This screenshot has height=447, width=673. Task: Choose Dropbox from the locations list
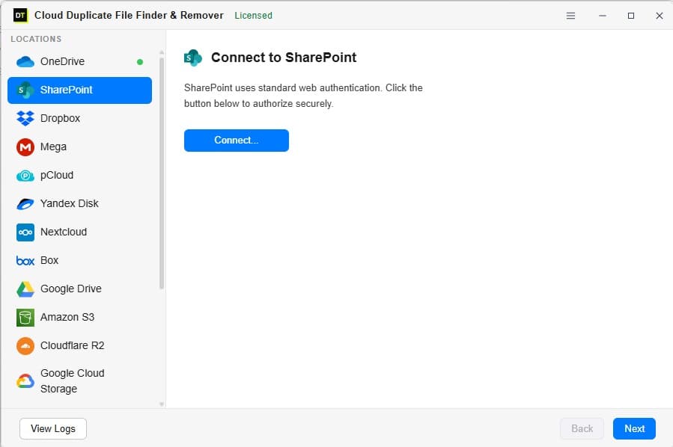pos(80,118)
